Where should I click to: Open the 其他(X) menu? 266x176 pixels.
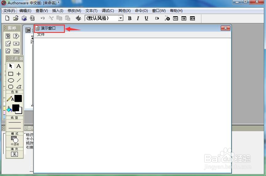(x=124, y=11)
